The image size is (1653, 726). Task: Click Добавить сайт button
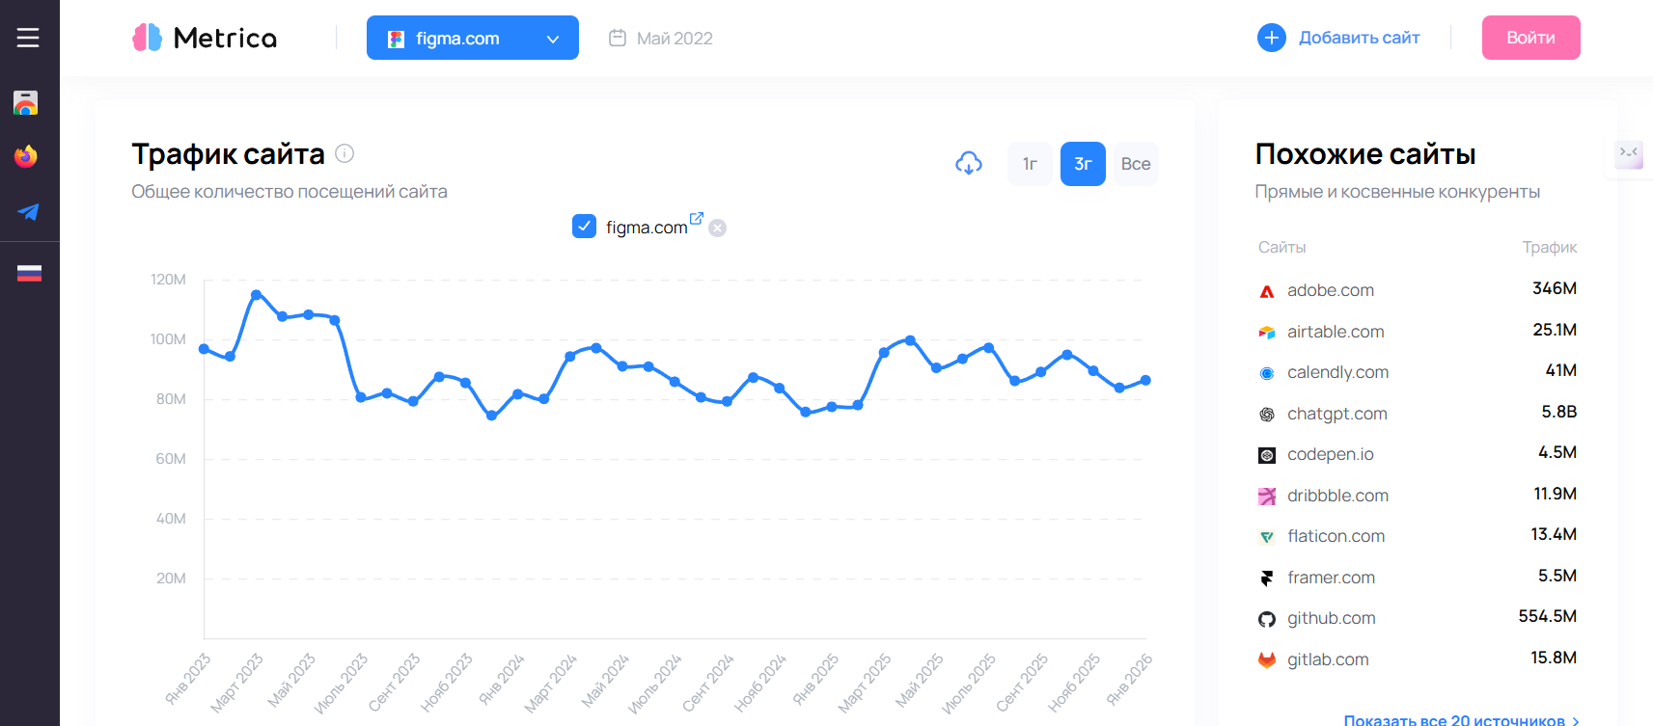(x=1338, y=38)
